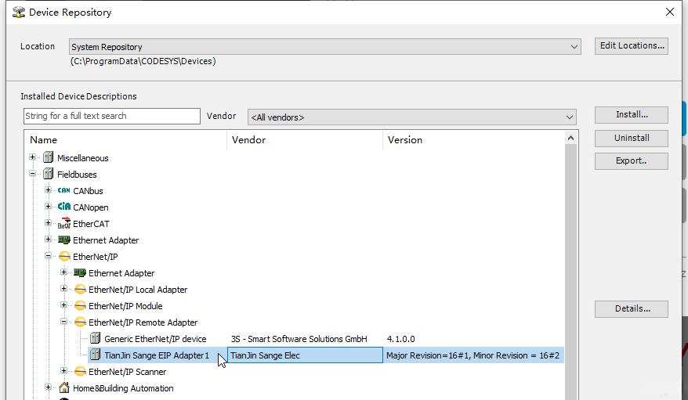Select the CANbus tree label

pos(89,190)
